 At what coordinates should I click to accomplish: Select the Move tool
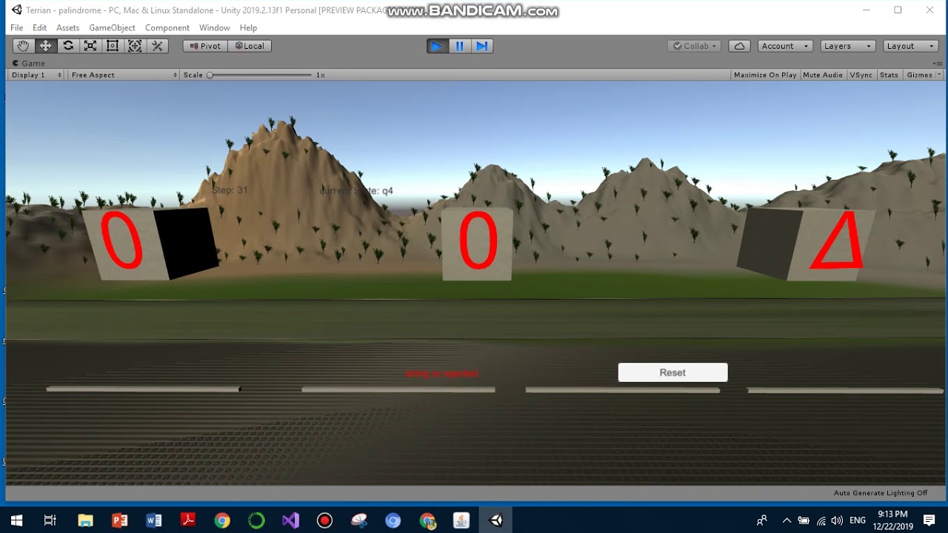tap(45, 46)
